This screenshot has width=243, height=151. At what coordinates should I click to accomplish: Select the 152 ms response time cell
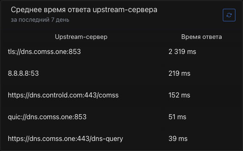click(179, 95)
